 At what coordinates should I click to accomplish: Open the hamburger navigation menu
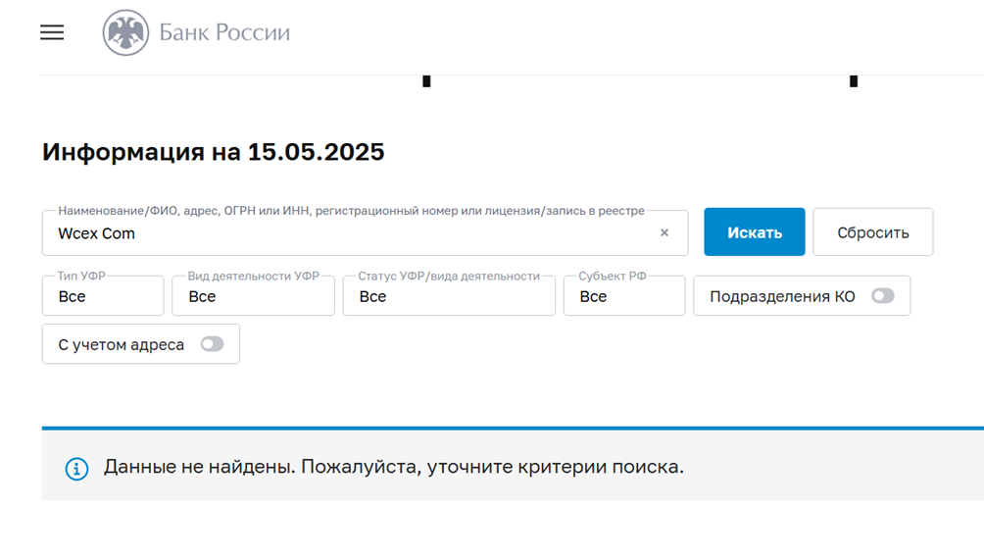coord(52,32)
